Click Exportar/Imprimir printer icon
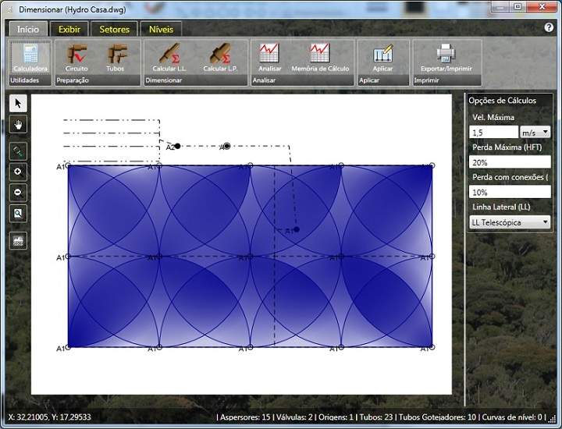This screenshot has width=562, height=429. [x=446, y=57]
